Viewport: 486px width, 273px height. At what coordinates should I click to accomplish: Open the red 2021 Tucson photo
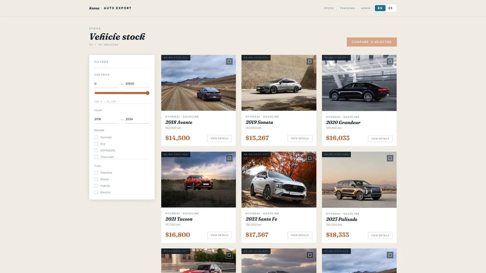click(x=198, y=180)
